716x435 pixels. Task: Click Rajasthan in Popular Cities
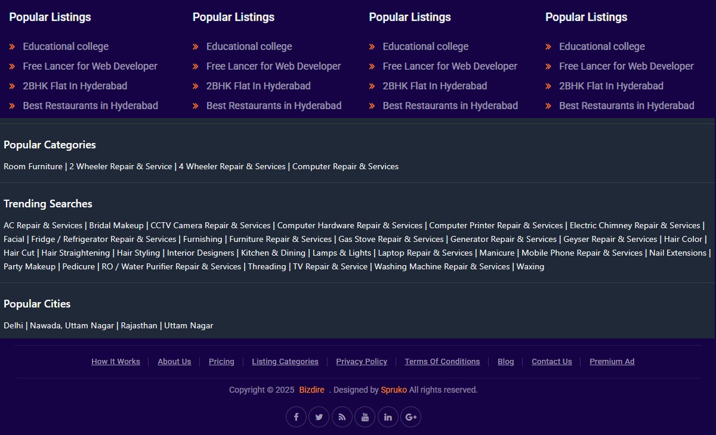click(139, 326)
